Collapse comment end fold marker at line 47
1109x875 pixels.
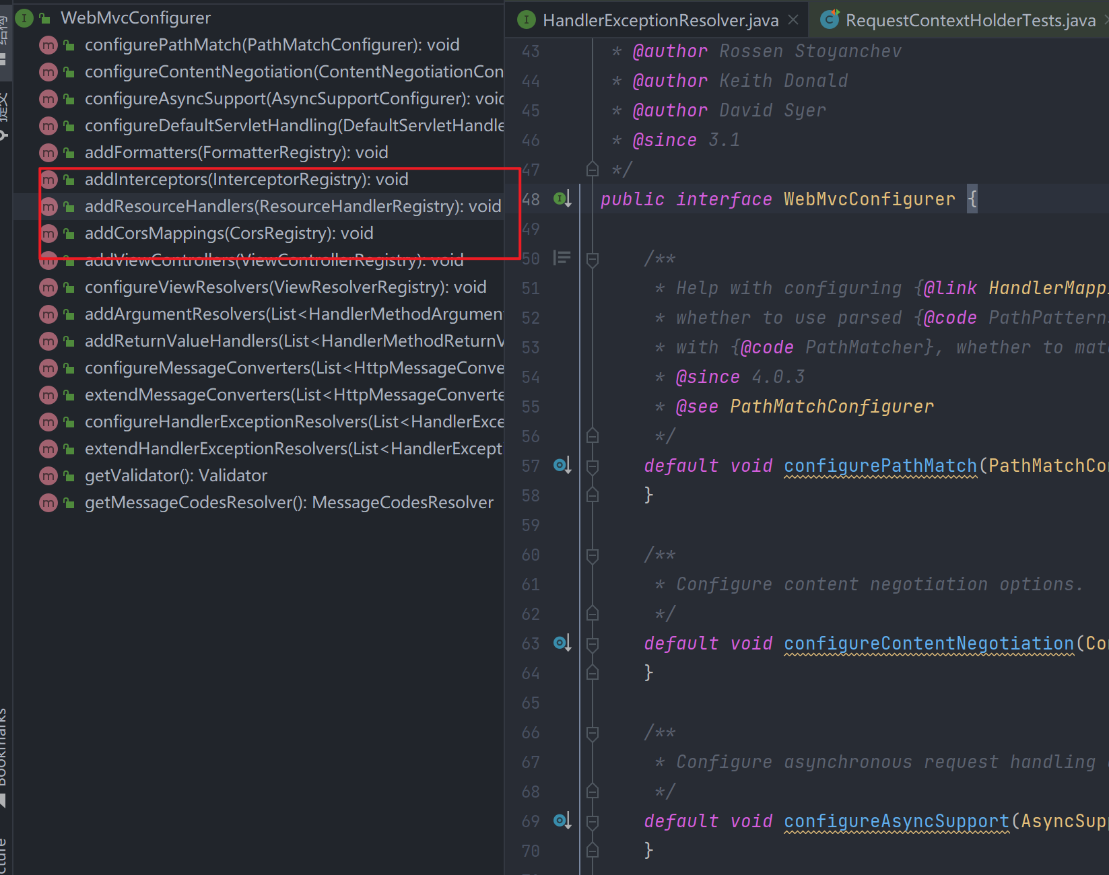(593, 169)
